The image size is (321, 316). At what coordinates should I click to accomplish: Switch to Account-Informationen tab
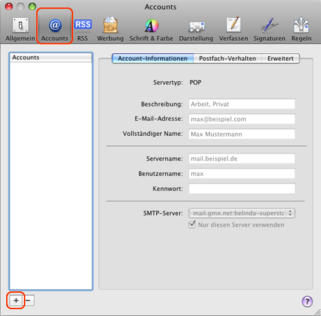153,59
